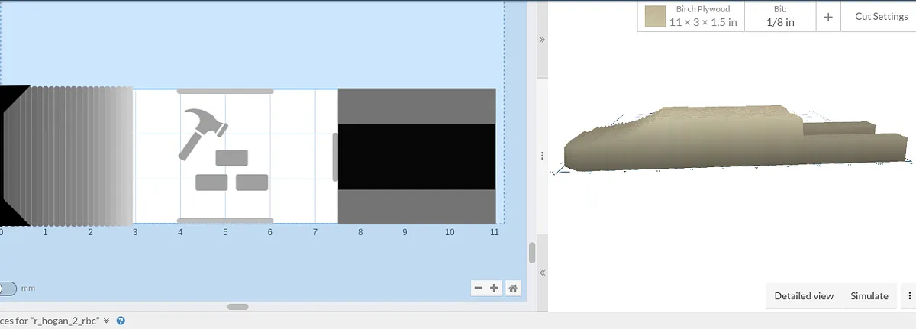916x329 pixels.
Task: Click the top resize handle of selection
Action: tap(225, 91)
